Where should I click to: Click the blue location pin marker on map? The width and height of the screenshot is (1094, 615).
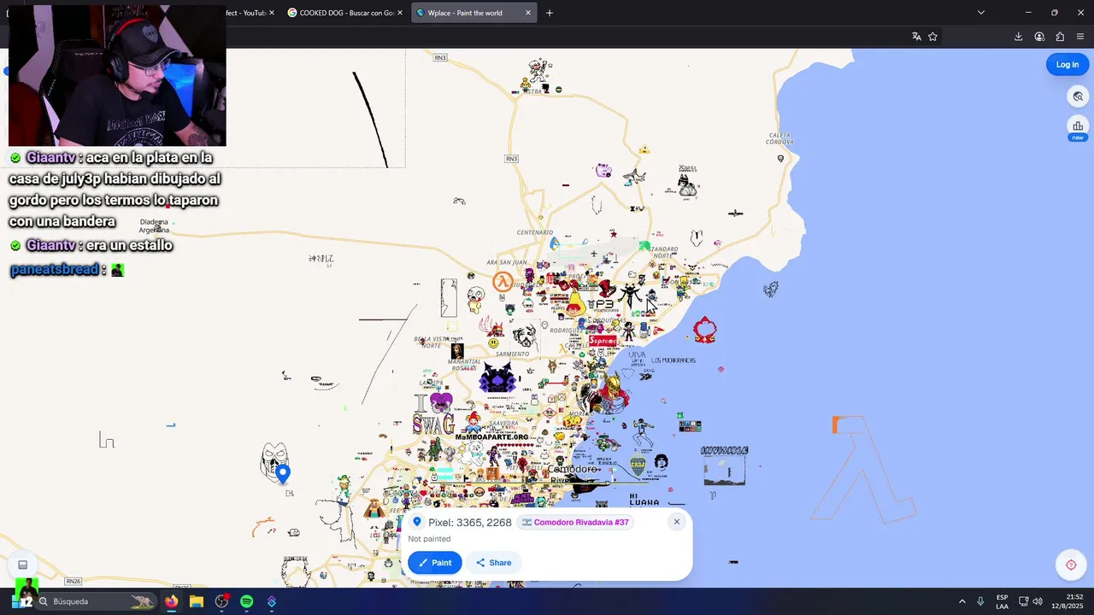click(x=283, y=474)
